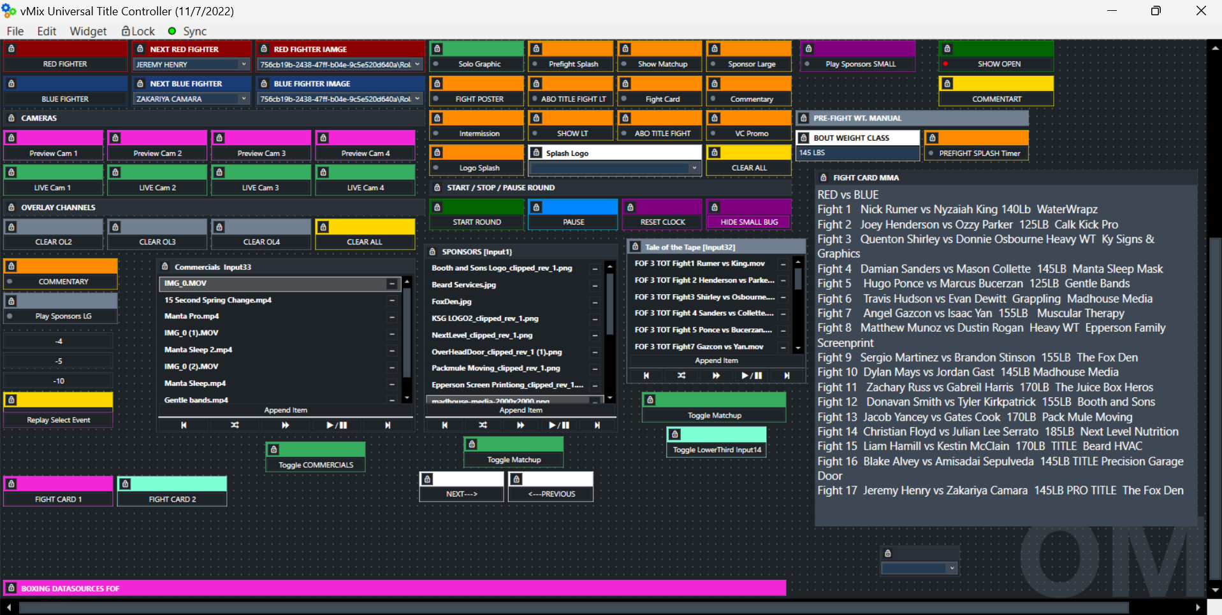Click shuffle icon in Commercials playlist
The width and height of the screenshot is (1222, 615).
235,425
